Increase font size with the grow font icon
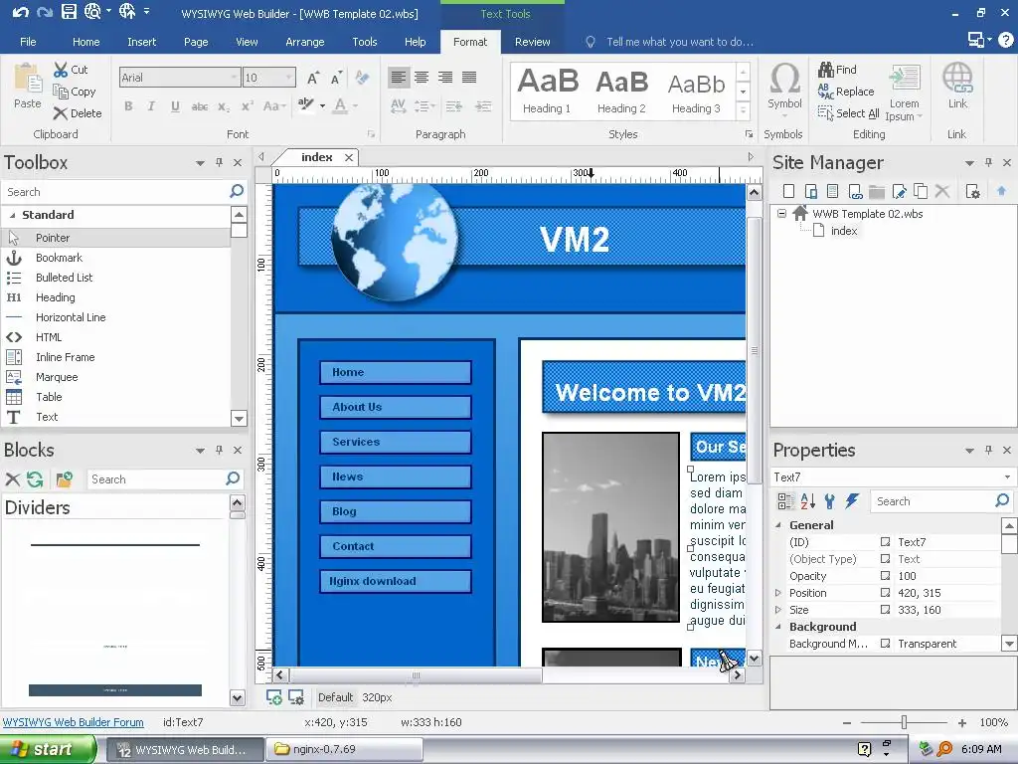The image size is (1018, 764). coord(313,78)
